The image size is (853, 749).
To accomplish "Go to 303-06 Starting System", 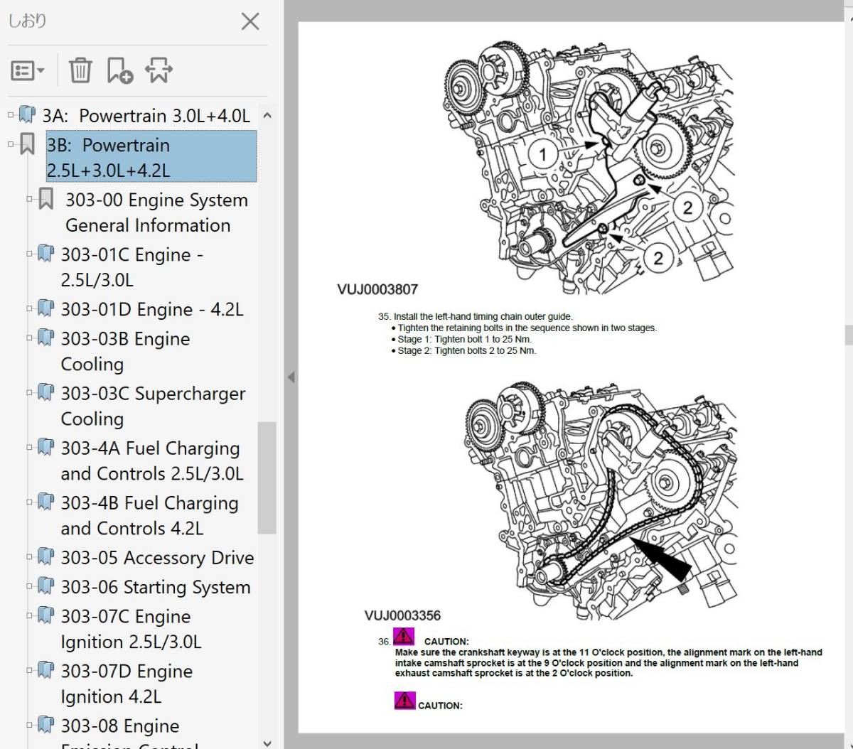I will coord(156,587).
